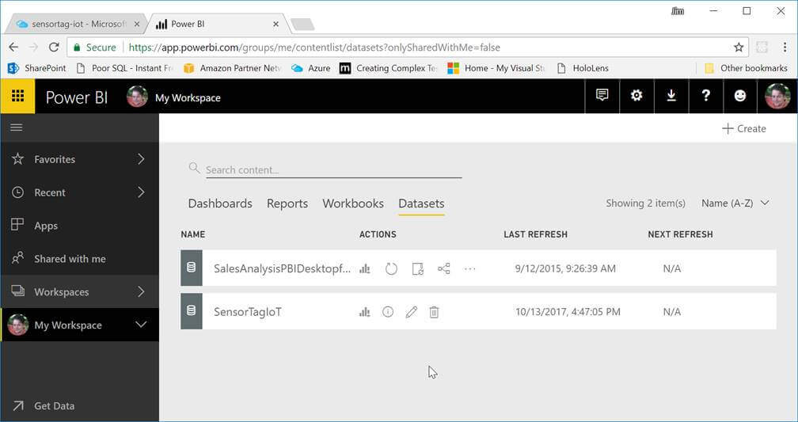Click the database icon on SensorTagIoT row
Screen dimensions: 798x422
pos(192,311)
